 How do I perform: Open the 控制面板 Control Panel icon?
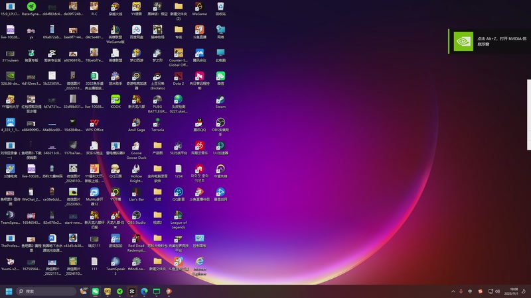pyautogui.click(x=200, y=241)
